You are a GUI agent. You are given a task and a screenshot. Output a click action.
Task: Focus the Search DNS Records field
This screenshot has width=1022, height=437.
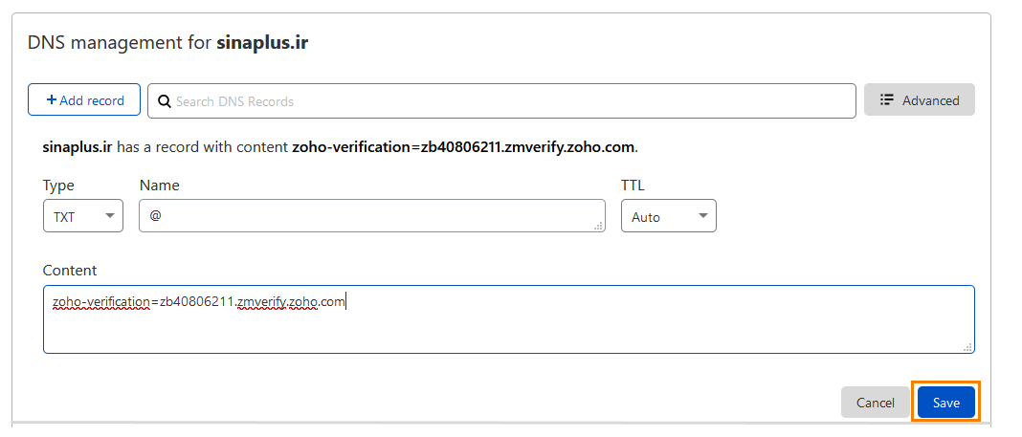(x=507, y=101)
